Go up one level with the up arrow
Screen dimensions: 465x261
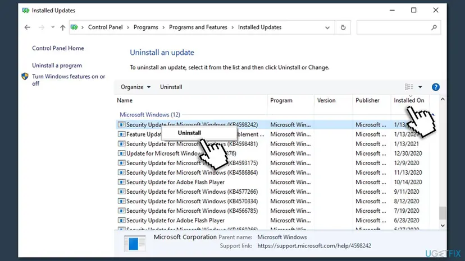[62, 27]
